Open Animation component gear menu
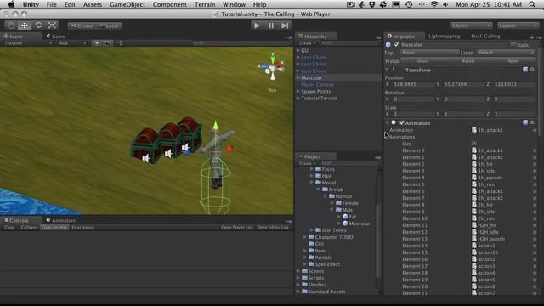The height and width of the screenshot is (306, 544). [x=533, y=122]
